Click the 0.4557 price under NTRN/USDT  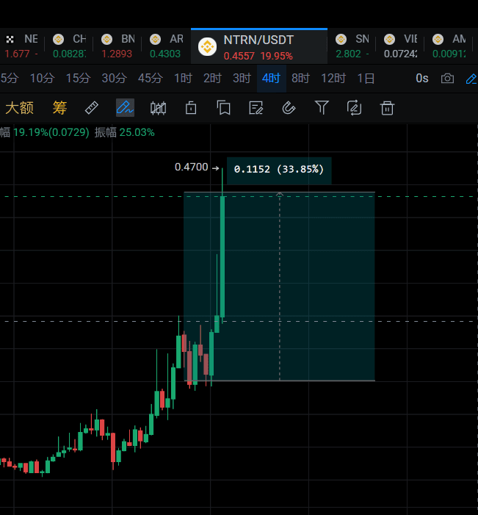point(239,56)
